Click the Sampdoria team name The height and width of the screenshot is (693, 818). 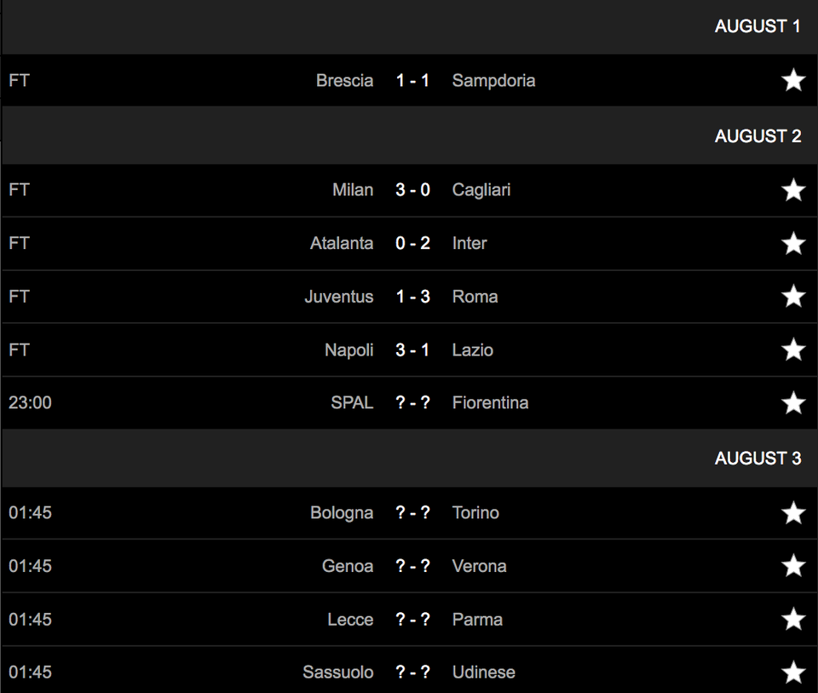point(493,80)
